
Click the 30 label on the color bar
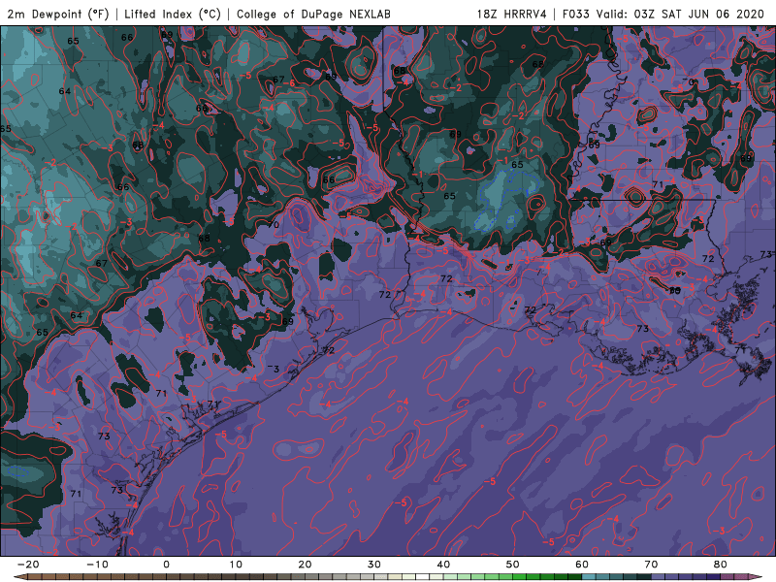(x=374, y=565)
